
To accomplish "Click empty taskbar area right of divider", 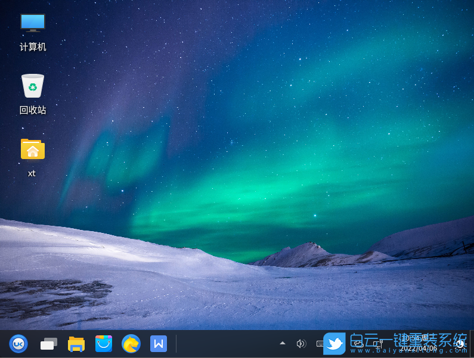I will point(227,344).
